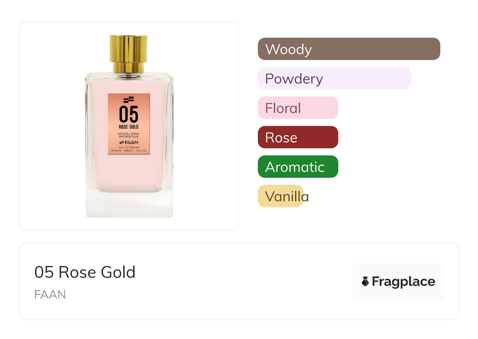Click the large 05 number on label
The height and width of the screenshot is (339, 478).
click(129, 114)
